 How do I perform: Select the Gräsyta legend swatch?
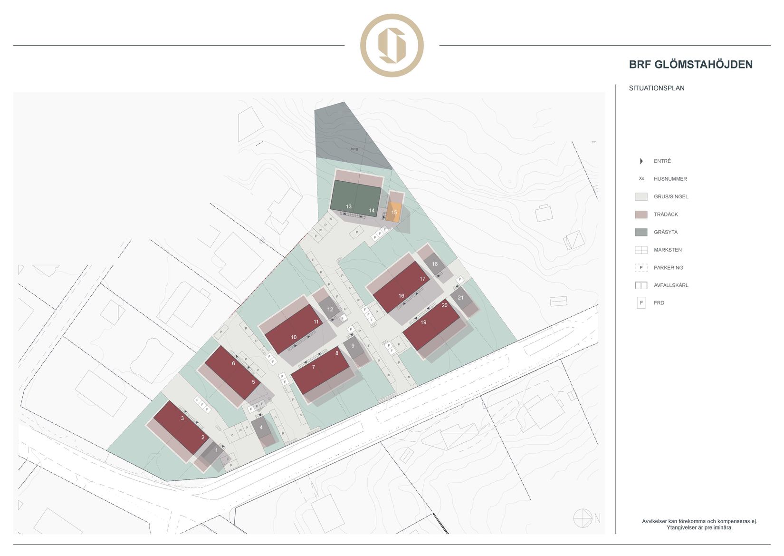641,232
